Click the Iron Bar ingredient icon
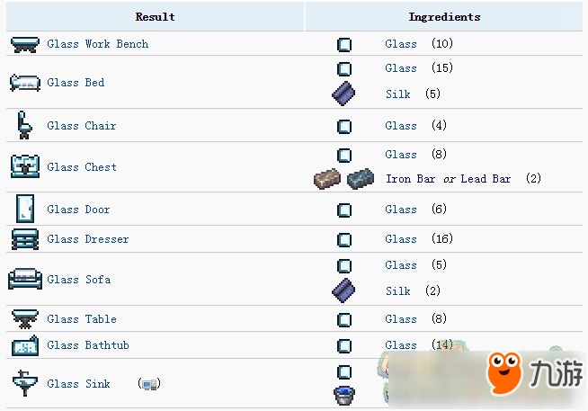The image size is (588, 411). pos(327,179)
